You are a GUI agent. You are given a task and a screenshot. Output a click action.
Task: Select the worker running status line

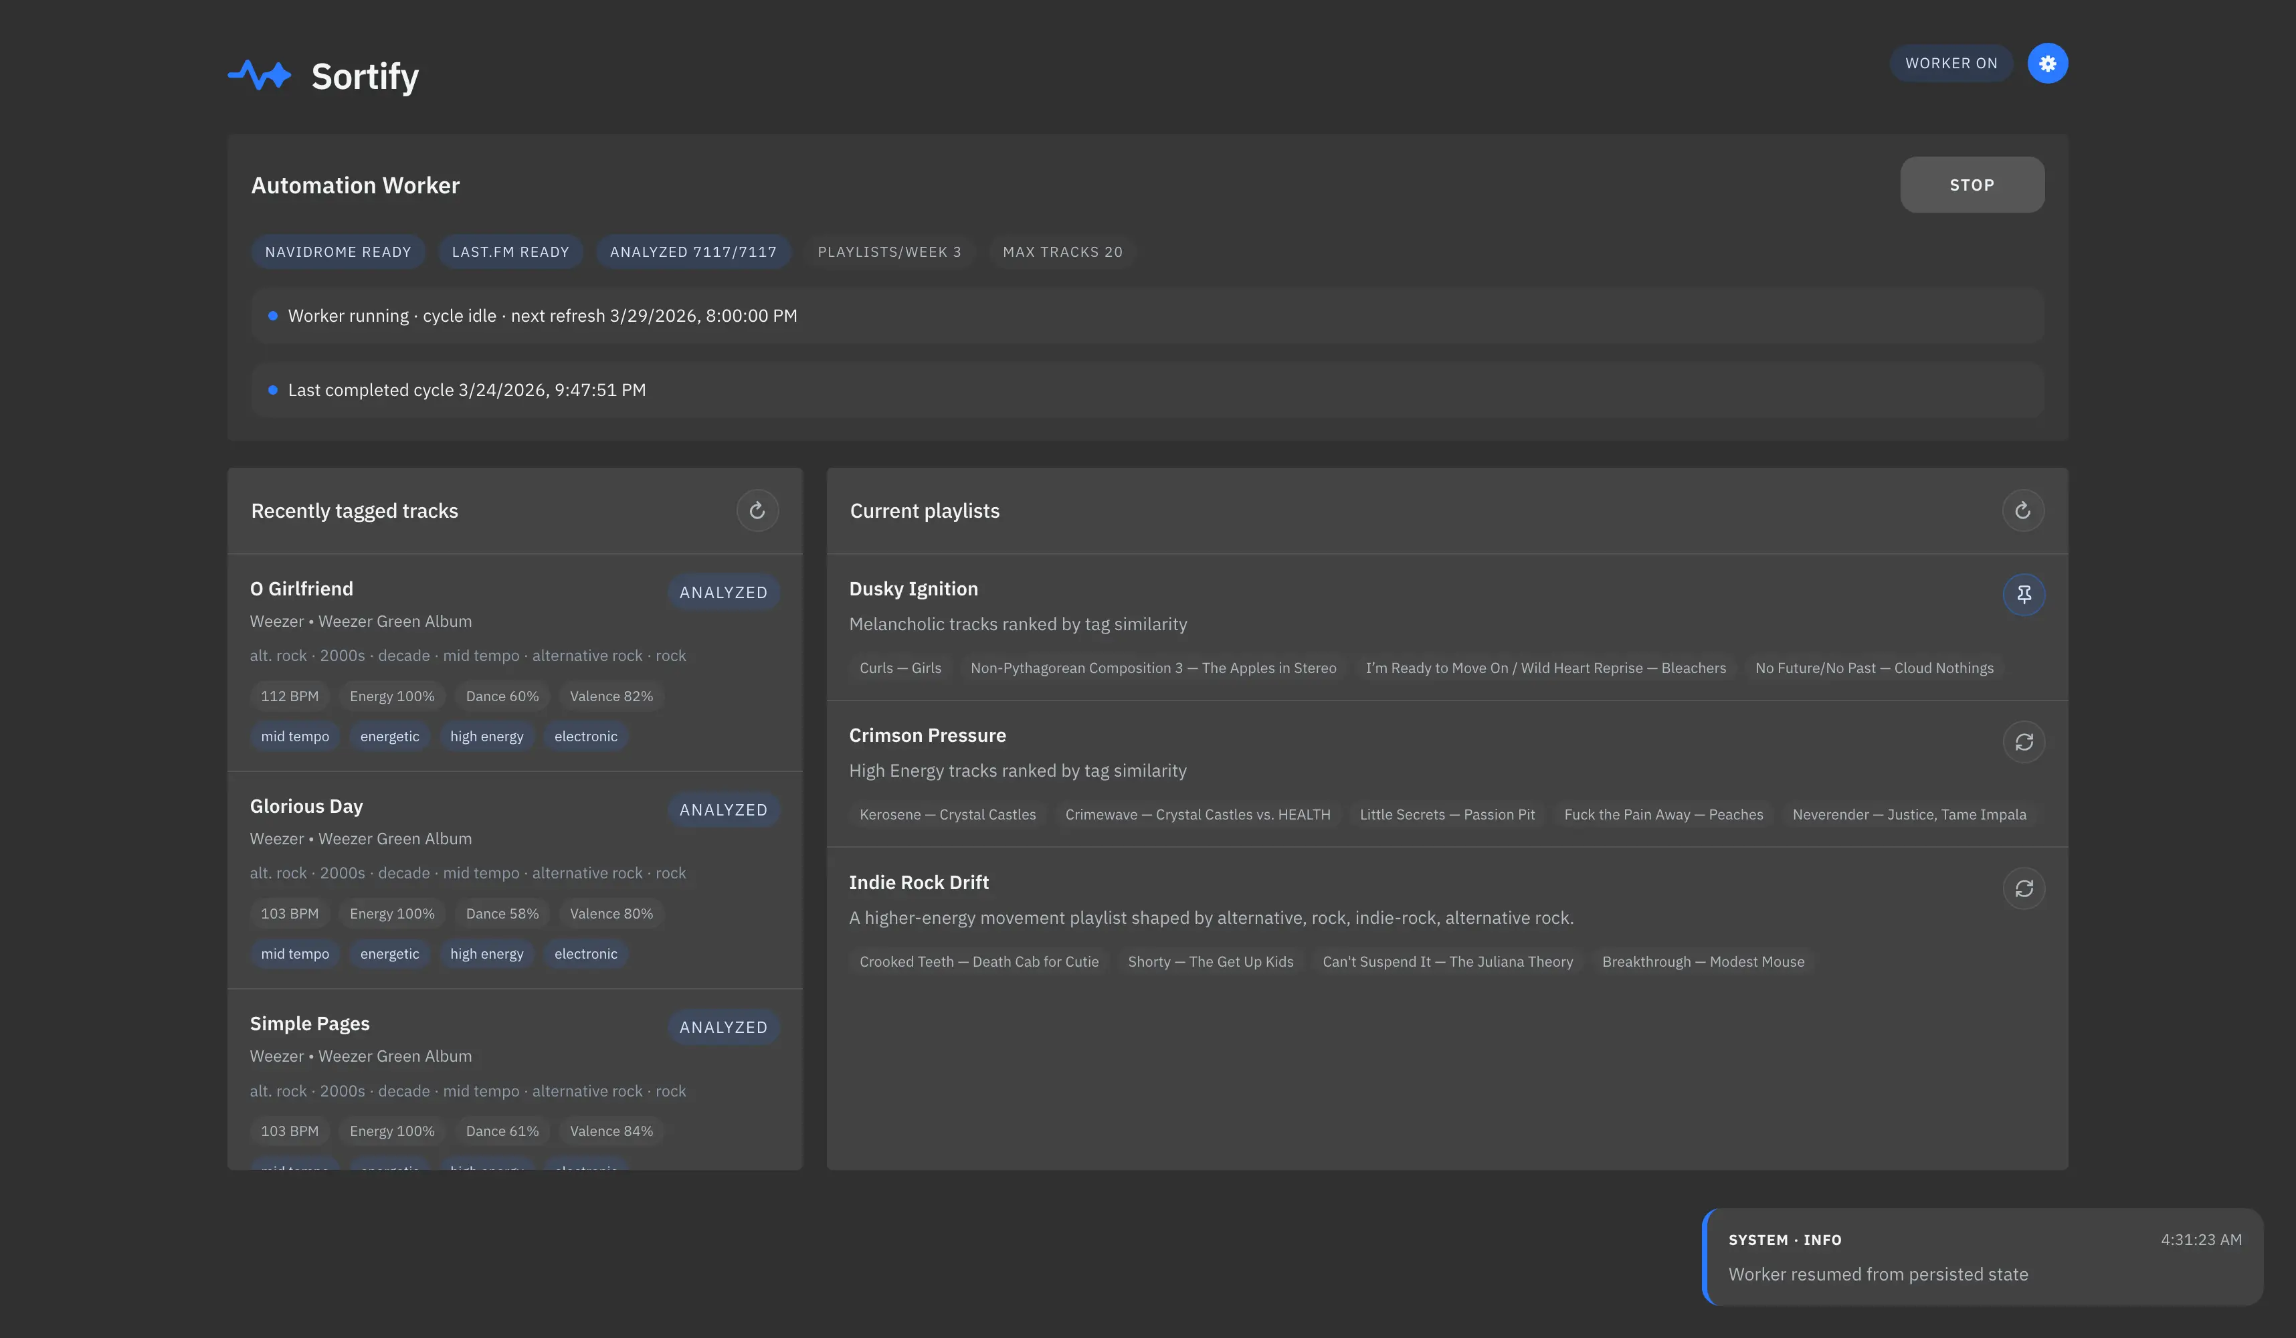tap(1147, 315)
